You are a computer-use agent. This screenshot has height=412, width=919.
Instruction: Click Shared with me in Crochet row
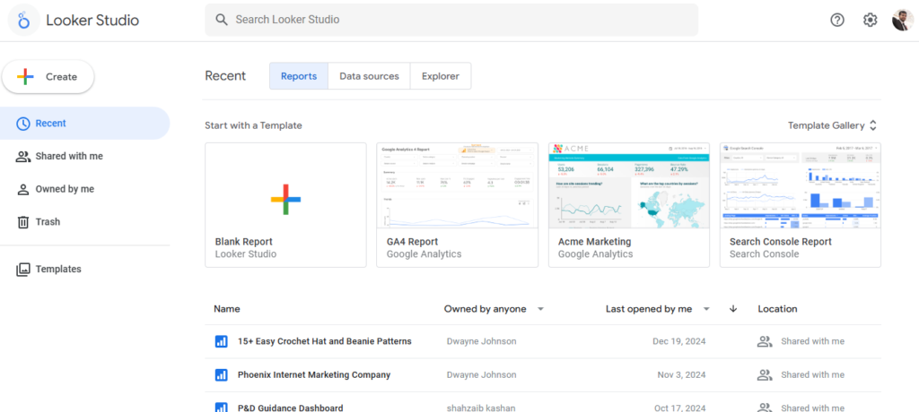tap(812, 341)
